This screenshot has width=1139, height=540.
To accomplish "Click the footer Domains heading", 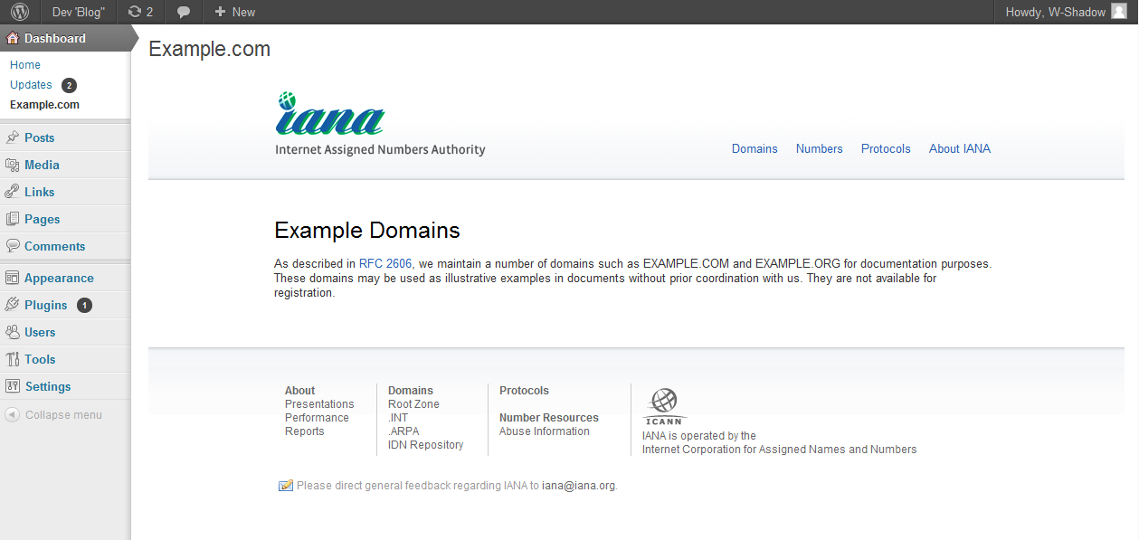I will coord(411,391).
